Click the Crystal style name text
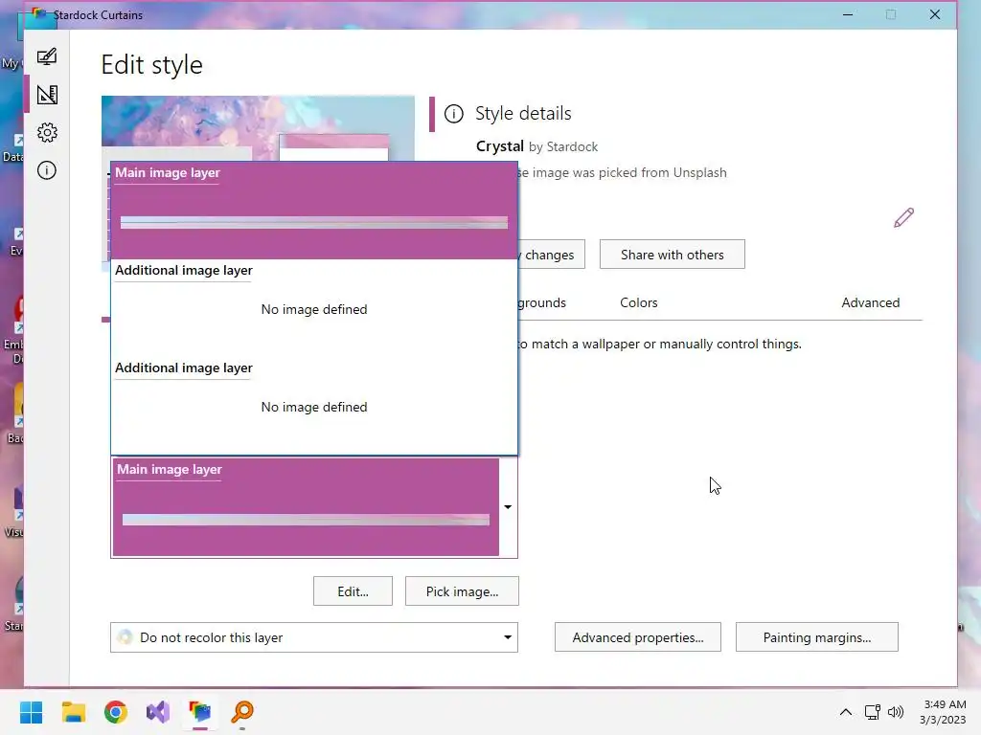The image size is (981, 735). (500, 146)
